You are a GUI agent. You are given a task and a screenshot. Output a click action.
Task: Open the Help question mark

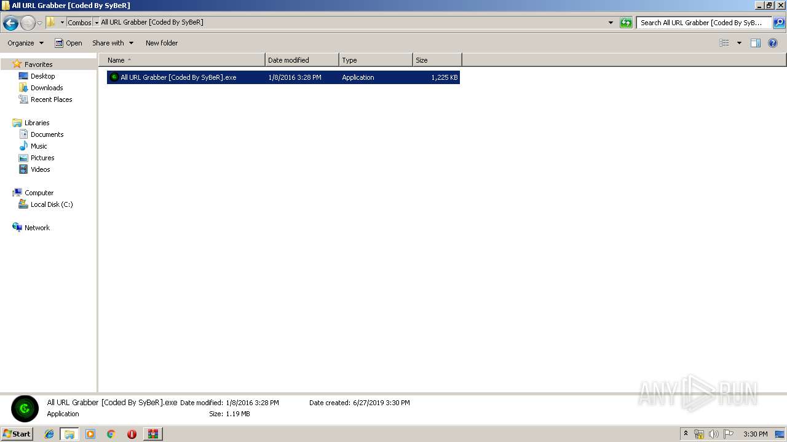coord(773,43)
